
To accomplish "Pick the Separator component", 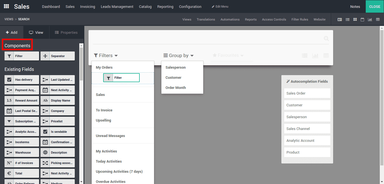I will pos(58,56).
